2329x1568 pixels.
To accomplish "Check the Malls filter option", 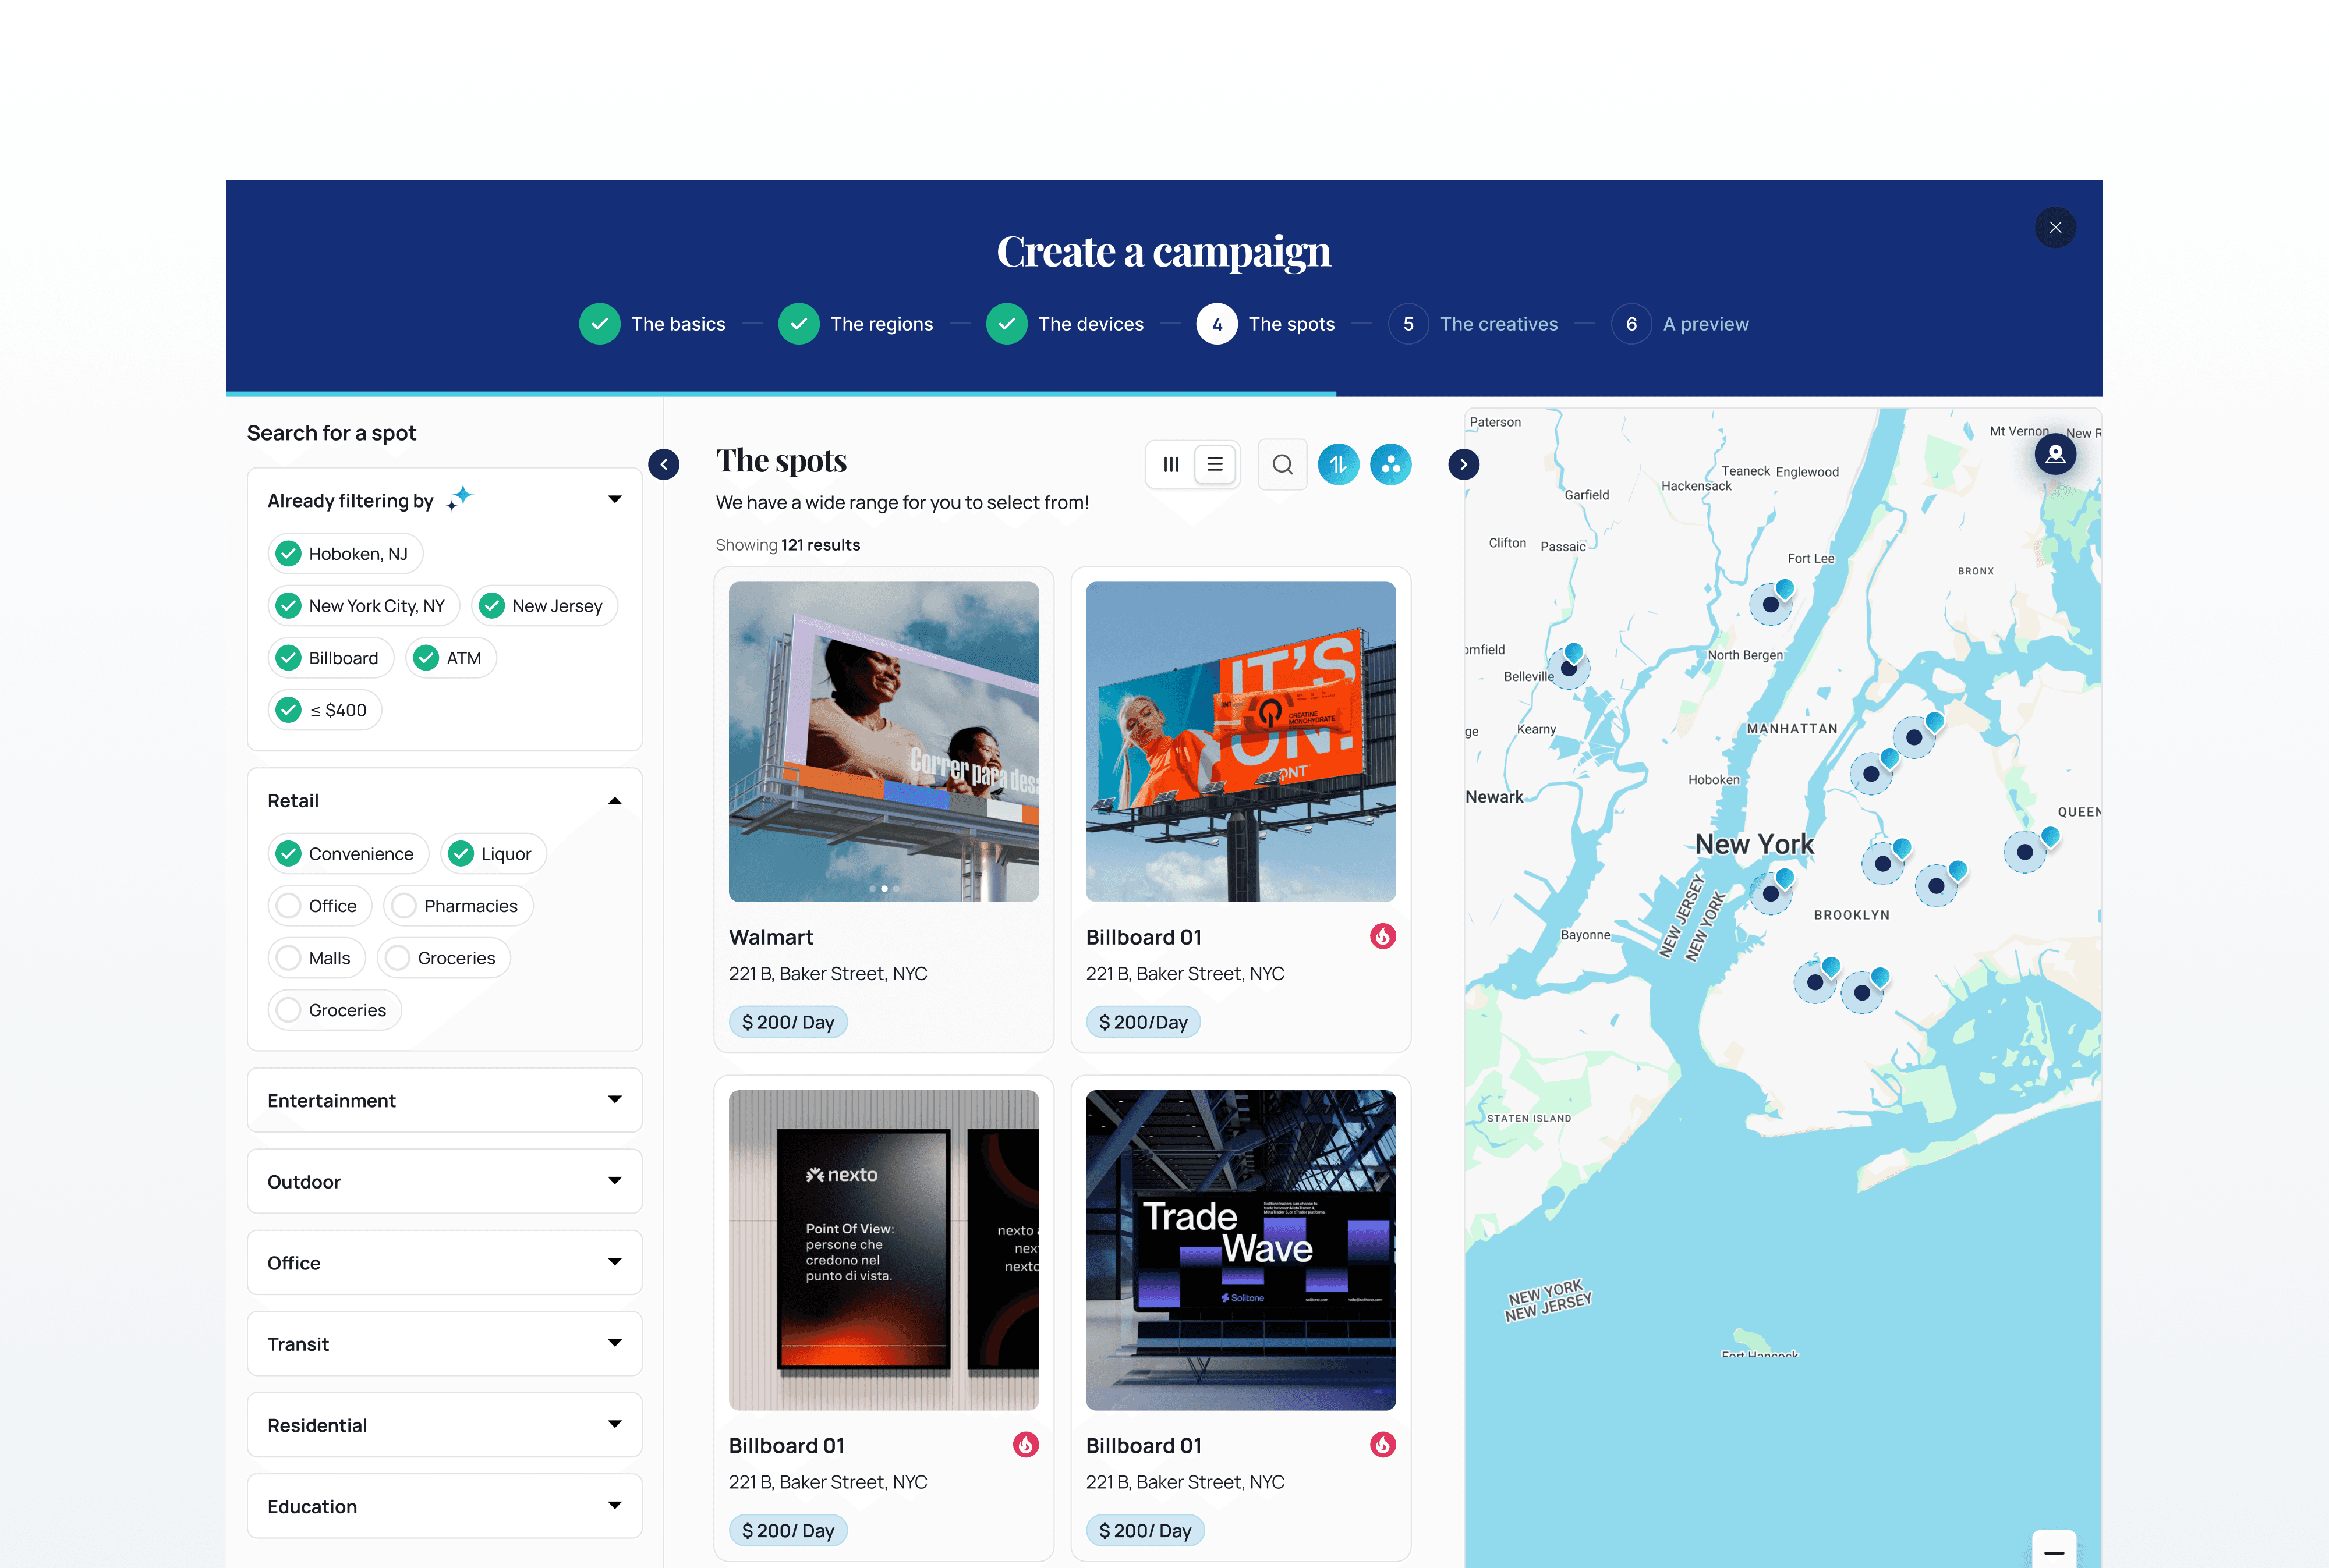I will click(289, 957).
